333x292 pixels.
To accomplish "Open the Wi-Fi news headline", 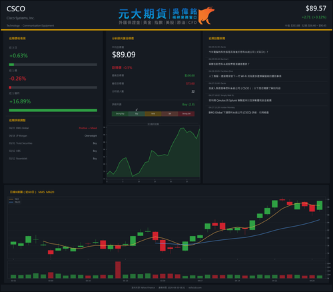I will pos(245,76).
